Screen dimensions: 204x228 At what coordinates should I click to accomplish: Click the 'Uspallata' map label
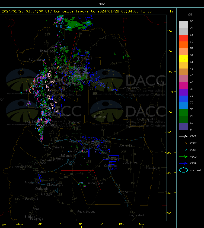tap(47, 51)
